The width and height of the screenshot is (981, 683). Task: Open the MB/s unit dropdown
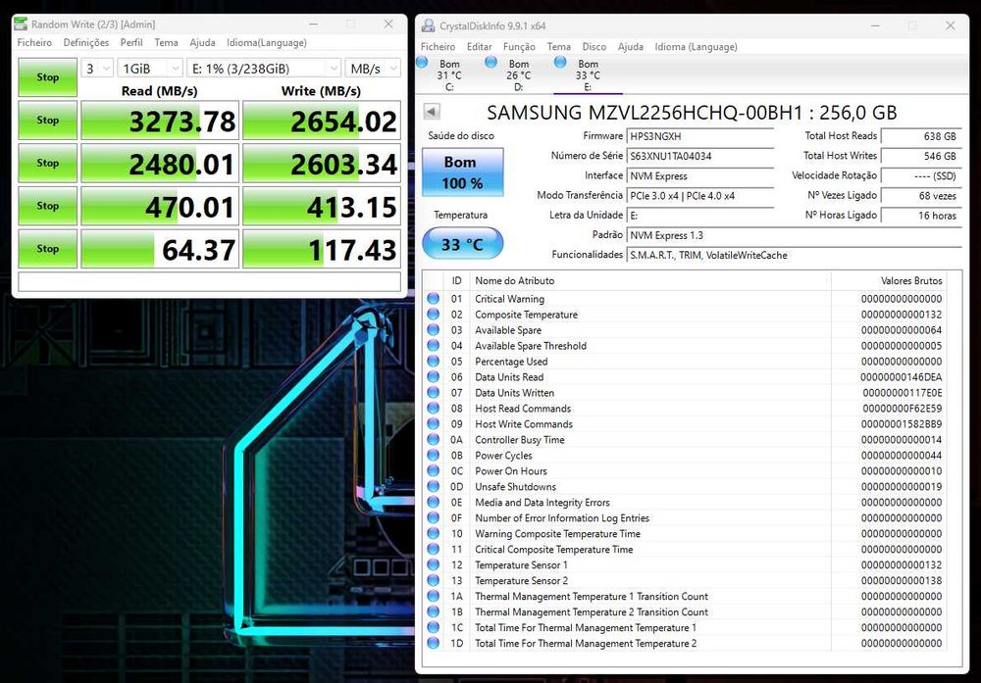372,69
